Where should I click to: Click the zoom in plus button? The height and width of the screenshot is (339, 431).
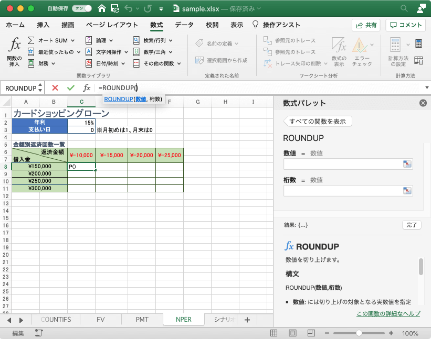(391, 333)
